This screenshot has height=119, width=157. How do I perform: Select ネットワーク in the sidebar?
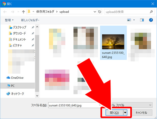(x=15, y=93)
